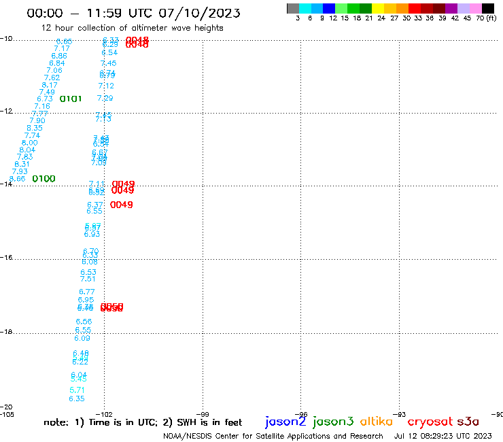This screenshot has width=503, height=442.
Task: Click the pink 70 ft legend swatch
Action: click(x=475, y=8)
